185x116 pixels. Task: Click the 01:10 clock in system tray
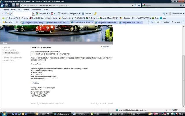coord(181,114)
